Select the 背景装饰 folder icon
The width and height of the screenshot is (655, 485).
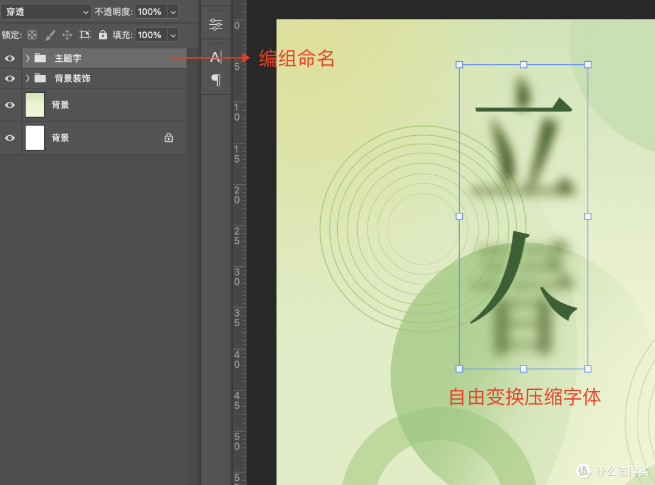tap(40, 78)
